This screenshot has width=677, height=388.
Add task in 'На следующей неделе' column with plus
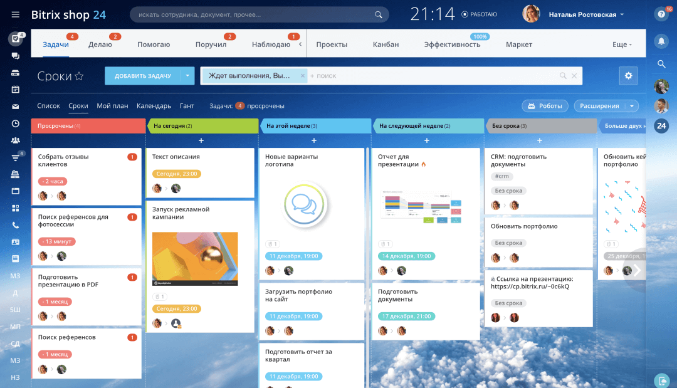tap(427, 140)
